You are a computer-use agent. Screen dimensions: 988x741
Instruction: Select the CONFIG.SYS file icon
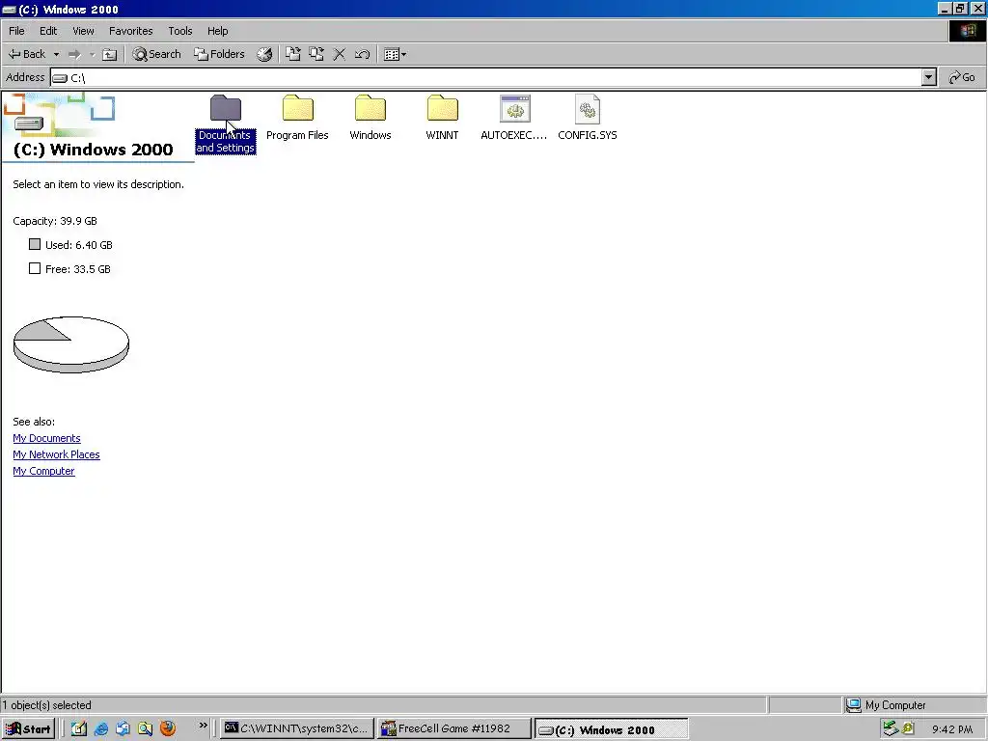pyautogui.click(x=588, y=108)
